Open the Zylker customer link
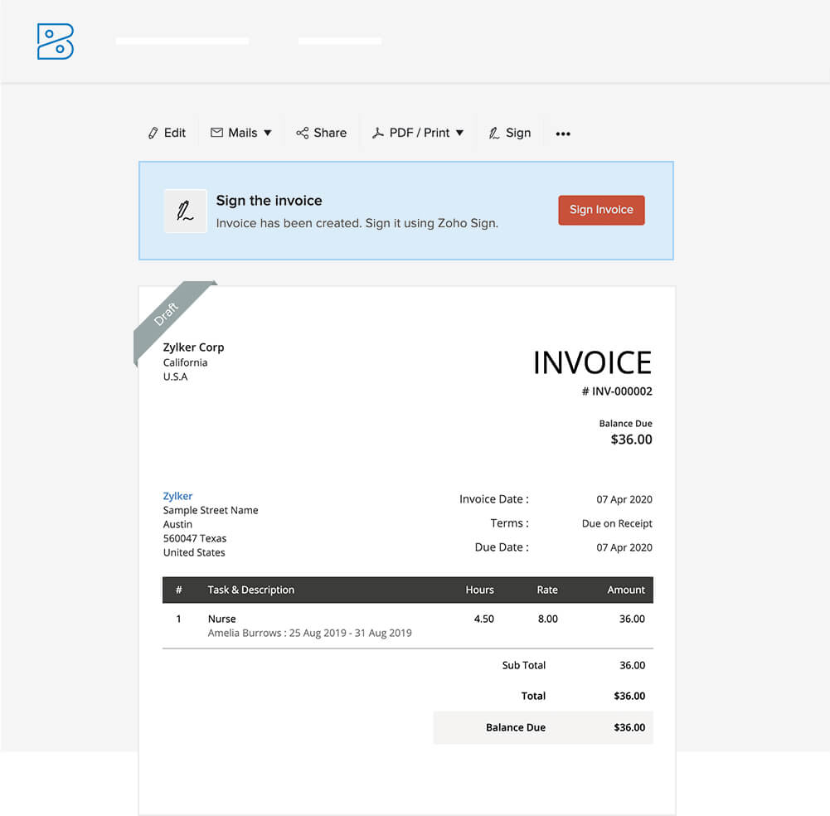 (177, 496)
